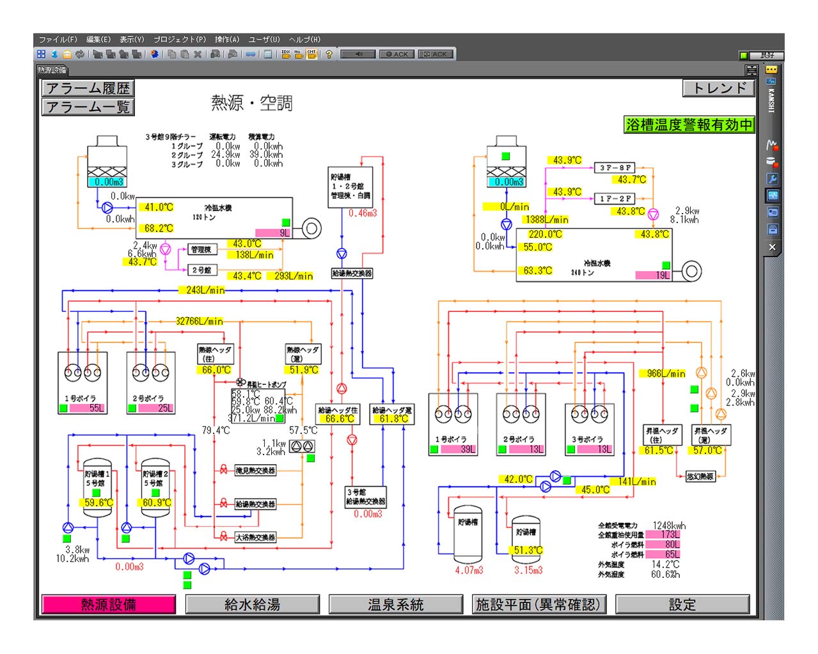Click the trend graph icon in right sidebar
The height and width of the screenshot is (654, 818).
772,145
